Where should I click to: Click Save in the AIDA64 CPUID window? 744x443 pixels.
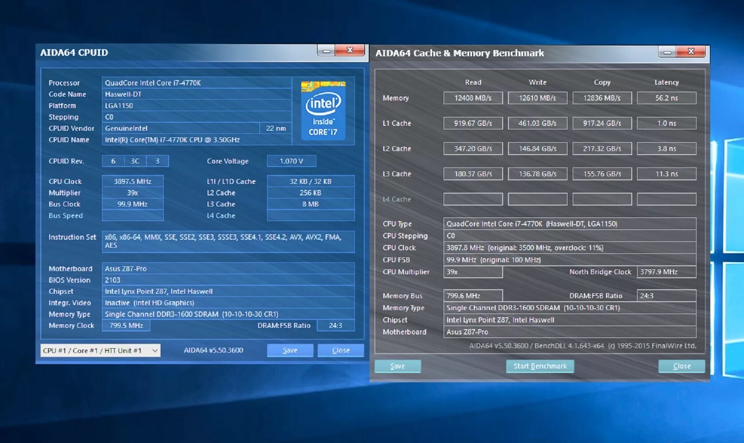click(290, 350)
